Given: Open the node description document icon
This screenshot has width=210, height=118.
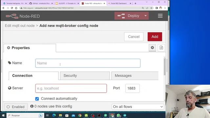Looking at the screenshot, I should (x=161, y=48).
